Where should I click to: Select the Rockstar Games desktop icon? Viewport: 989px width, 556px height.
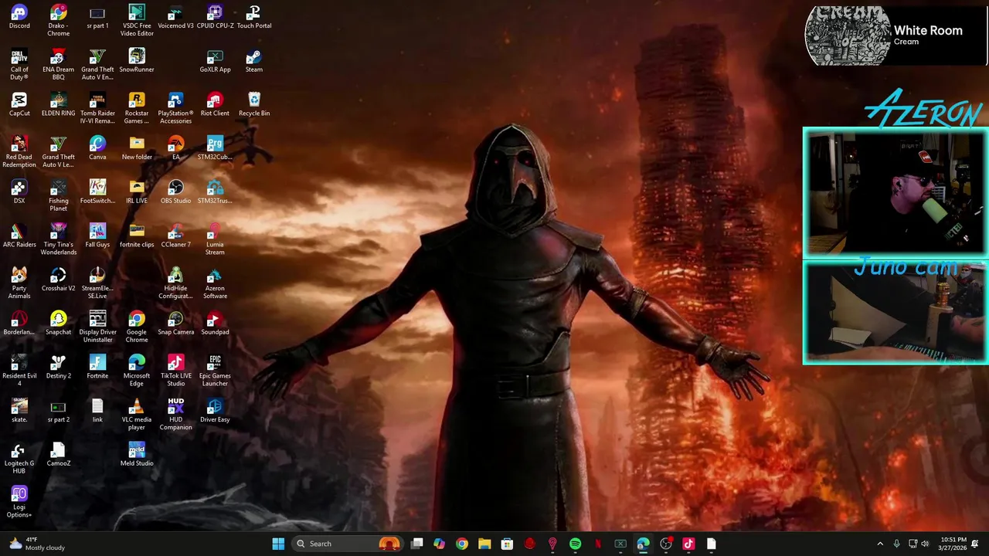(137, 109)
